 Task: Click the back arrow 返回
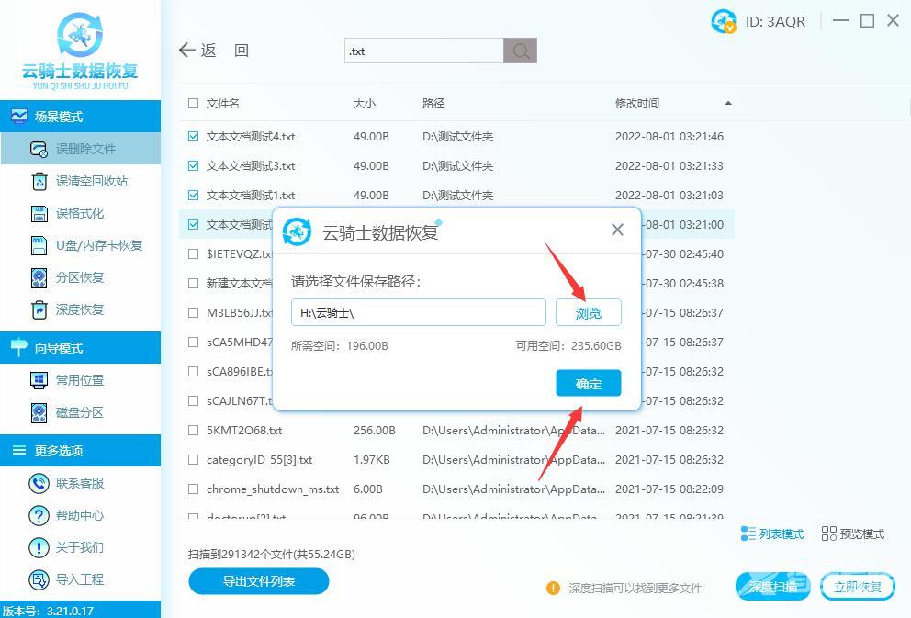coord(214,50)
